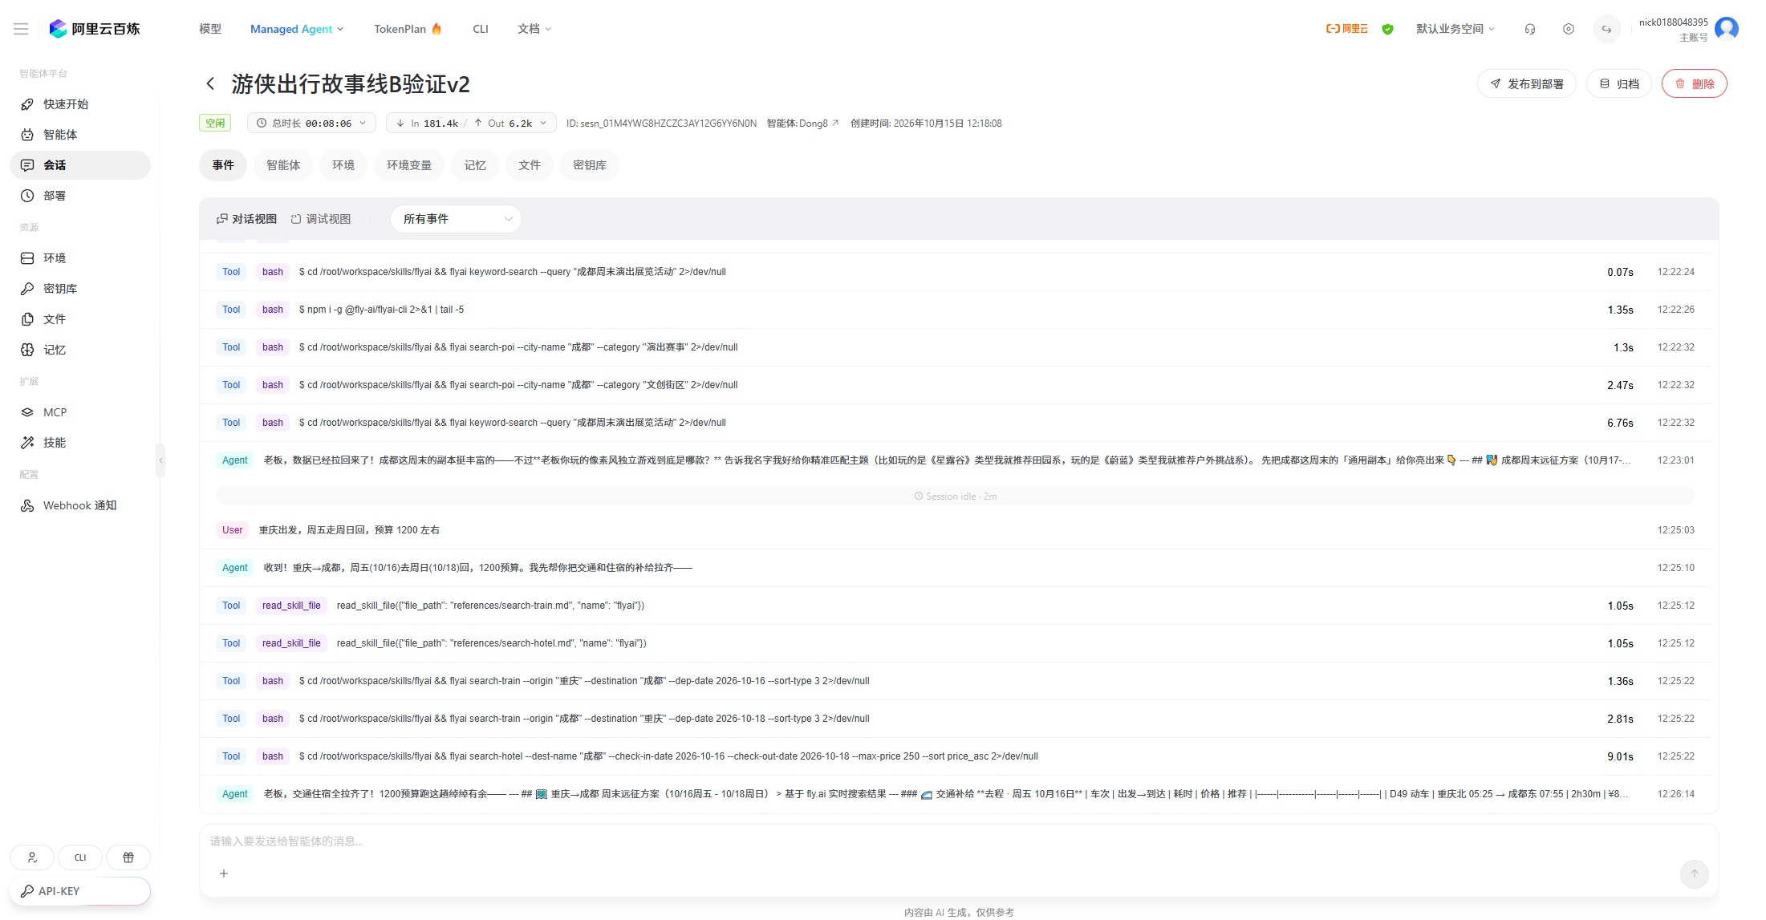The width and height of the screenshot is (1766, 920).
Task: Open Webhook 通知 in the sidebar
Action: tap(80, 505)
